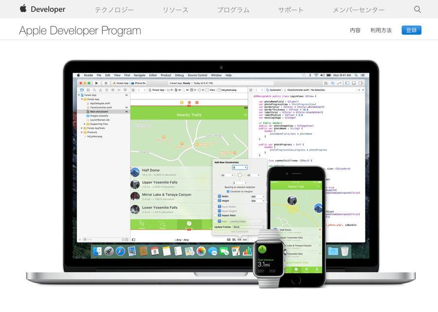Go to the 利用方法 page link

[381, 30]
